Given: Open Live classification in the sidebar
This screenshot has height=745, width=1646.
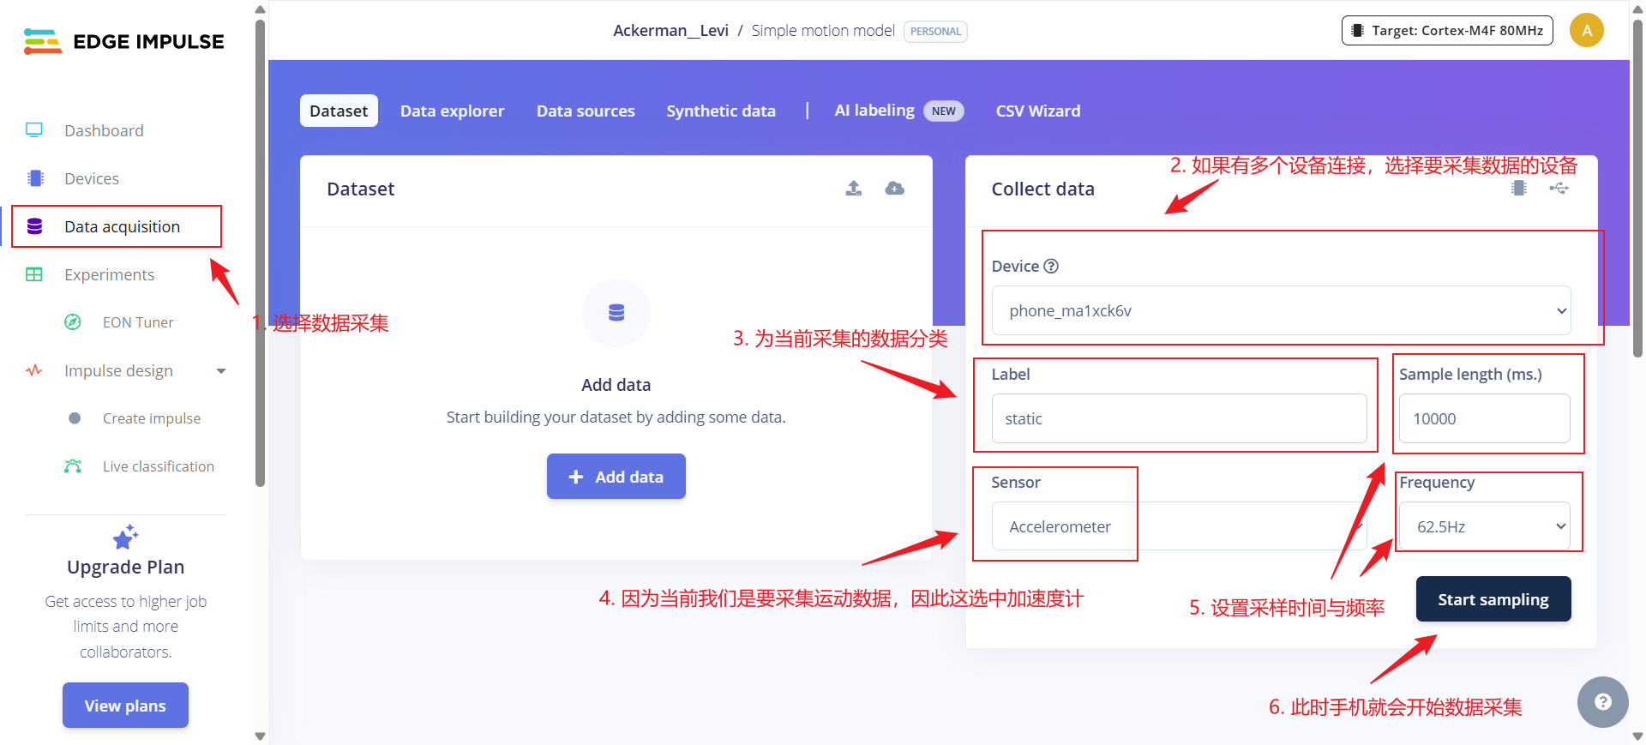Looking at the screenshot, I should point(159,466).
